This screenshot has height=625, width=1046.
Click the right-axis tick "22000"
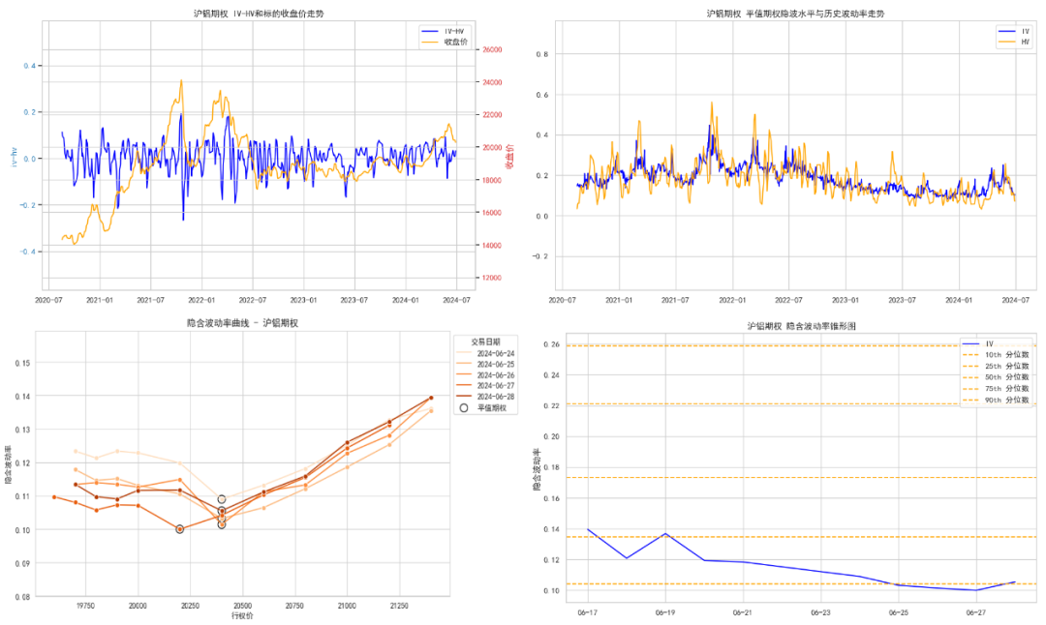click(x=492, y=115)
